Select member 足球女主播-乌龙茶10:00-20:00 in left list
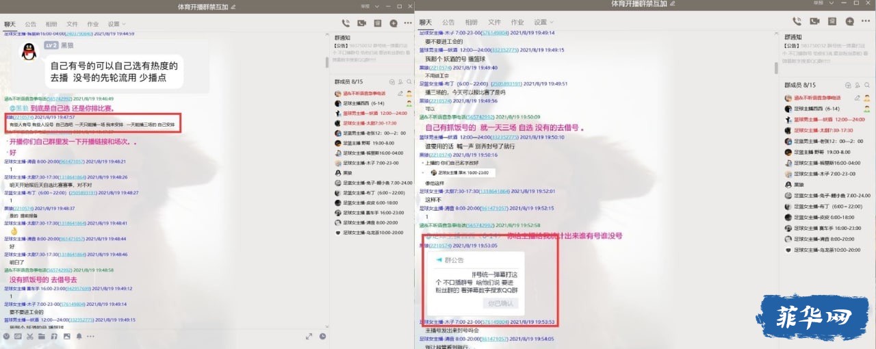The height and width of the screenshot is (349, 876). coord(373,232)
